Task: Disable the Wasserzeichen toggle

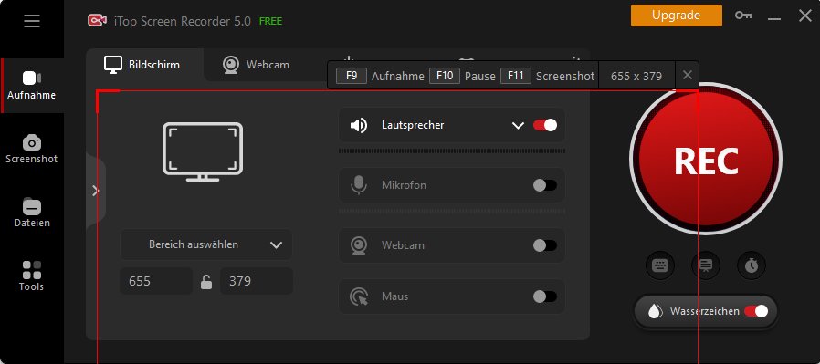Action: coord(756,311)
